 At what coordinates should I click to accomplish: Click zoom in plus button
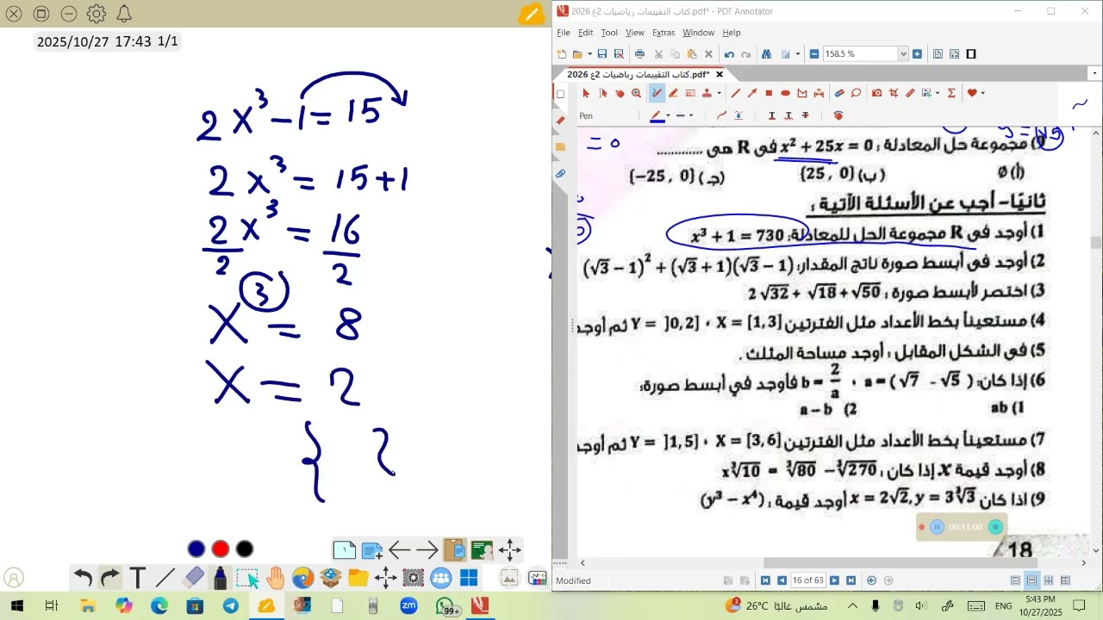pos(917,53)
